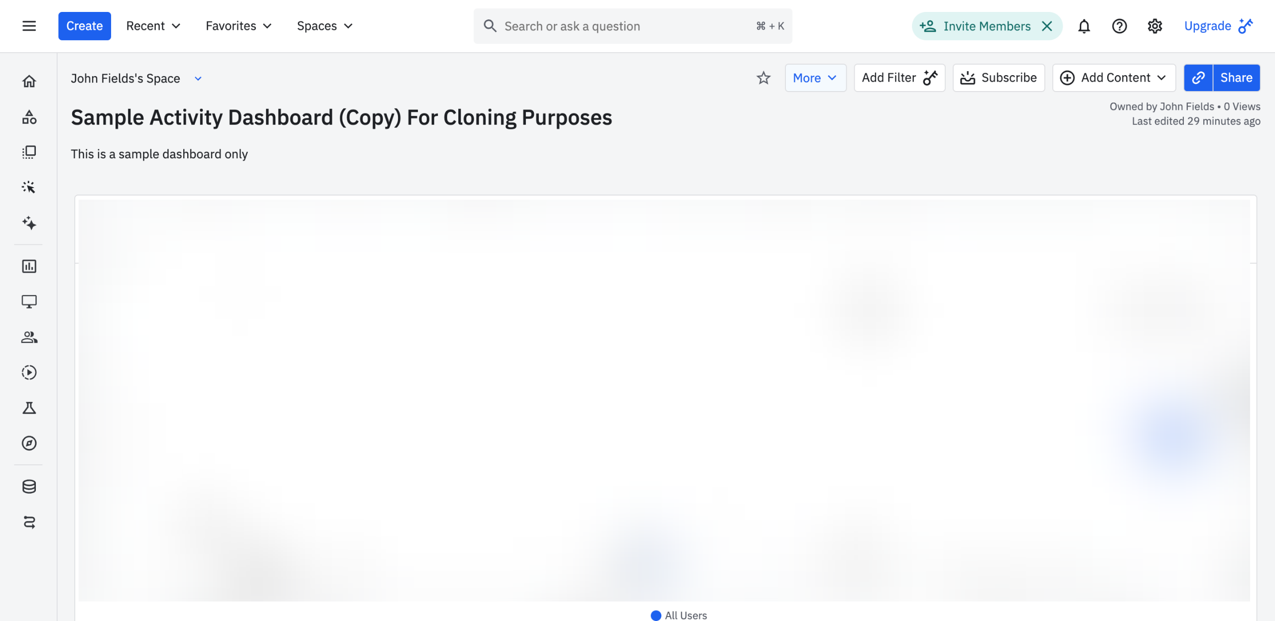This screenshot has width=1275, height=621.
Task: Open the shapes templates sidebar icon
Action: click(29, 116)
